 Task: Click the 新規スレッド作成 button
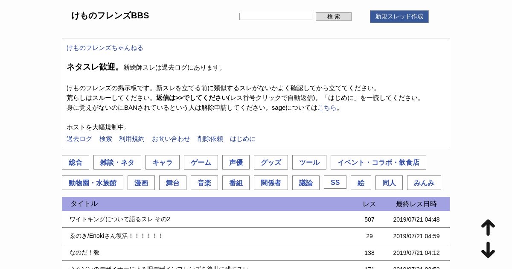[399, 17]
